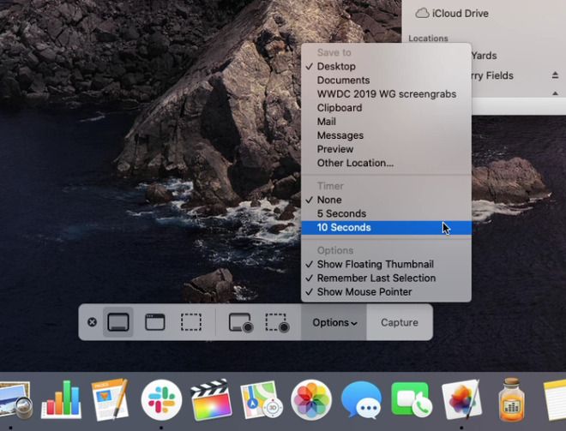This screenshot has width=566, height=431.
Task: Set timer to 10 Seconds
Action: tap(386, 228)
